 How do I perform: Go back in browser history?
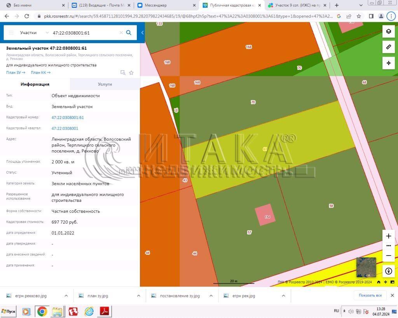tap(7, 16)
